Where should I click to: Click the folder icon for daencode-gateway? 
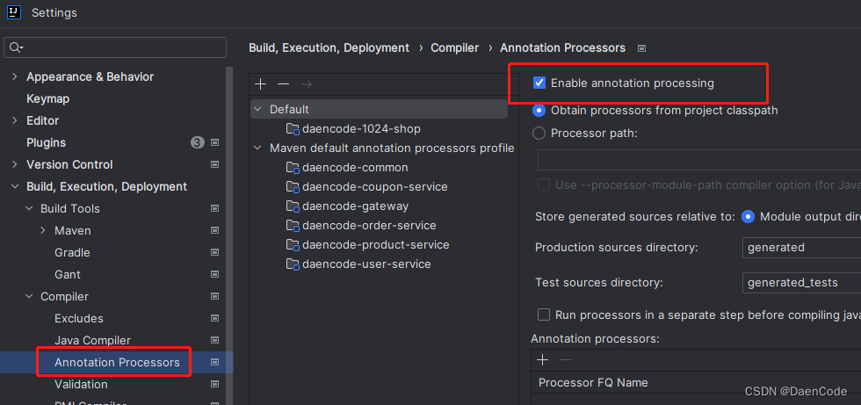pyautogui.click(x=293, y=206)
